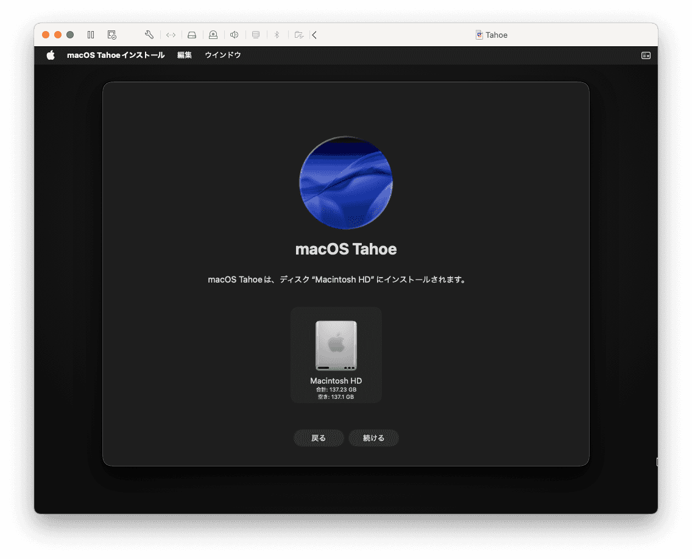This screenshot has height=559, width=692.
Task: Click the shared folder toolbar icon
Action: point(298,35)
